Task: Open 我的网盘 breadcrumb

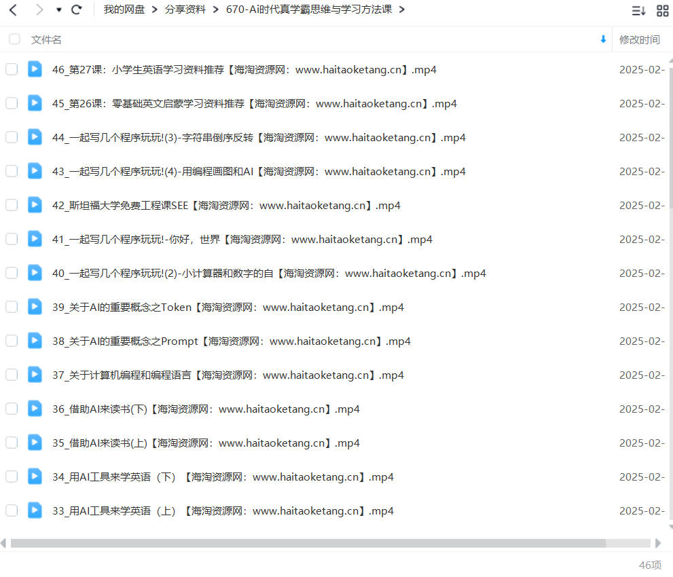Action: pyautogui.click(x=124, y=10)
